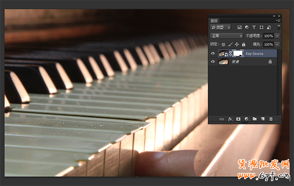Click the add layer style fx icon
Viewport: 294px width, 186px height.
[x=230, y=119]
